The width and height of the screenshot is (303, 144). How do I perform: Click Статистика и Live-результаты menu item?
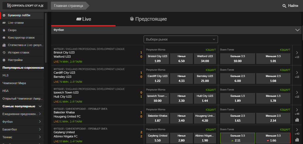point(22,45)
